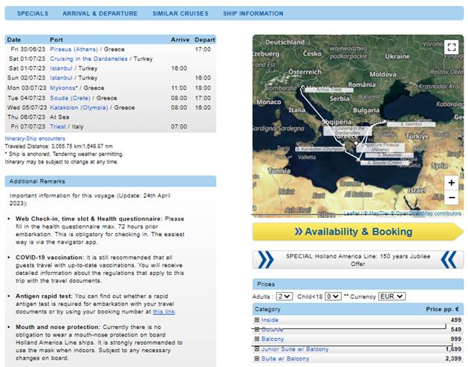The width and height of the screenshot is (468, 367).
Task: Select the 'At Sea' row text
Action: click(x=59, y=117)
